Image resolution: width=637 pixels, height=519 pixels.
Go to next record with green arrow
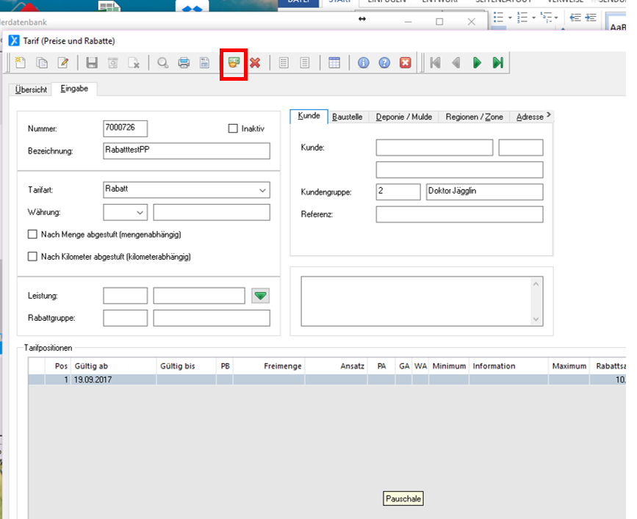[477, 63]
